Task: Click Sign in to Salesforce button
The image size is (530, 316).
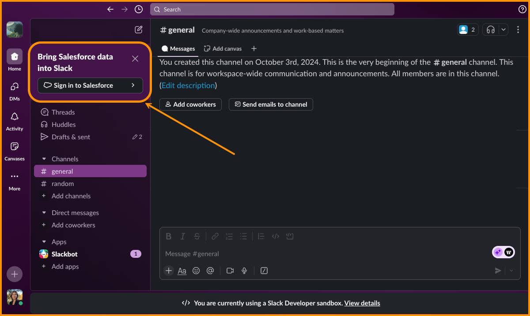Action: tap(90, 86)
